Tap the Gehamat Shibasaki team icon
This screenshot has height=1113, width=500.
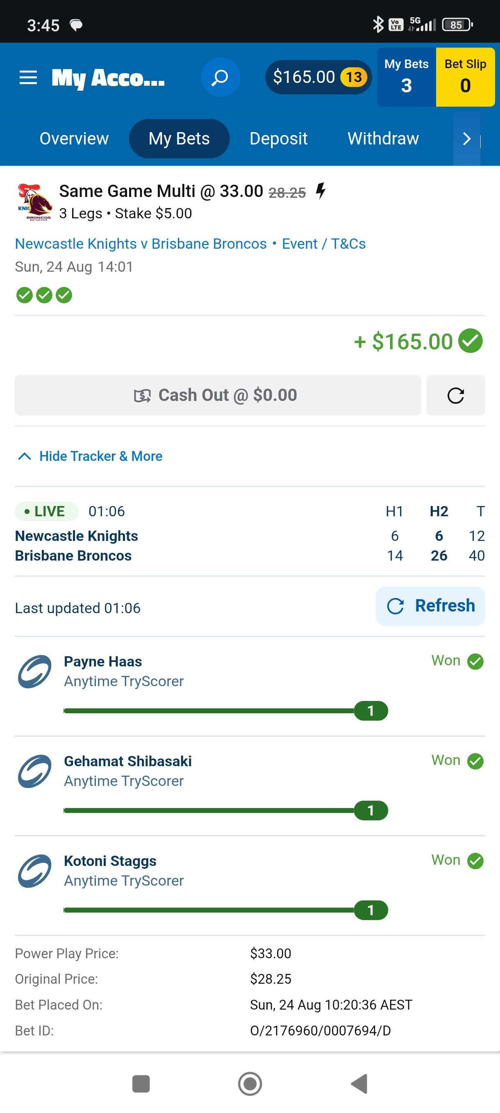click(x=34, y=771)
